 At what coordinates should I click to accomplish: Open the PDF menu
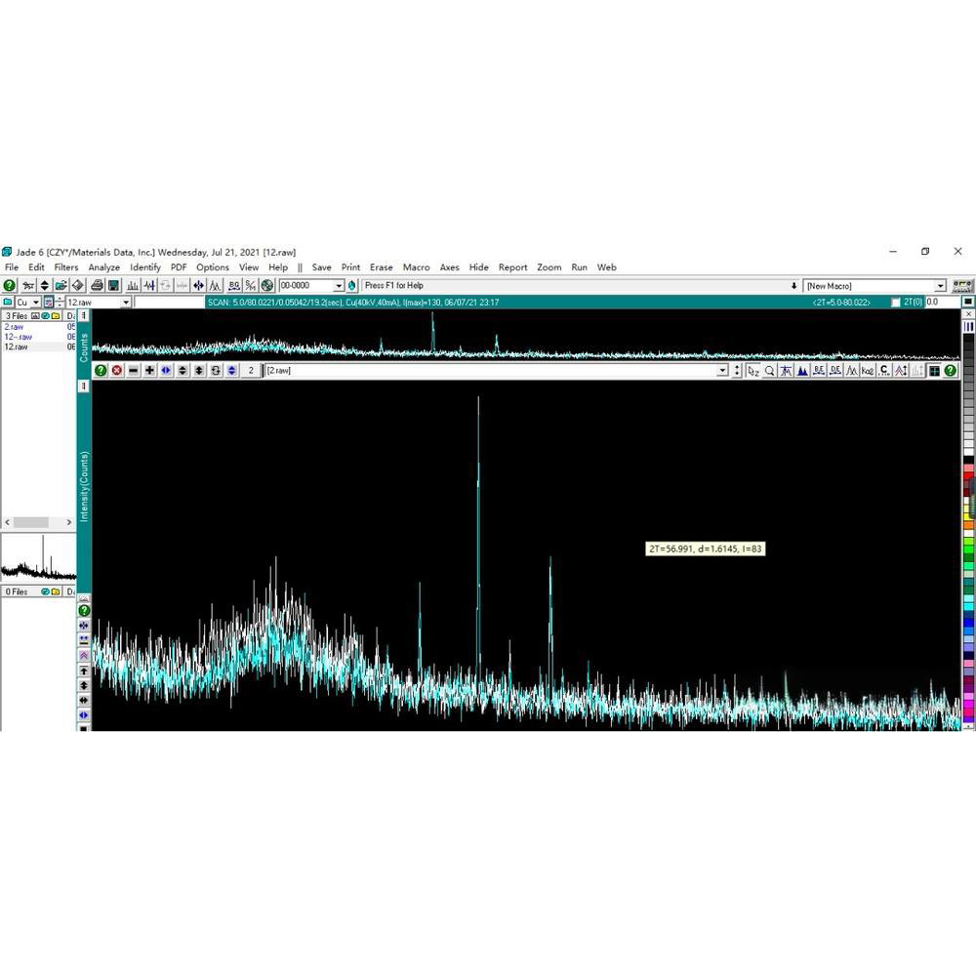point(179,267)
